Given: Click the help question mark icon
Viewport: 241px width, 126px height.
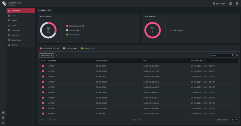Looking at the screenshot, I should 231,3.
